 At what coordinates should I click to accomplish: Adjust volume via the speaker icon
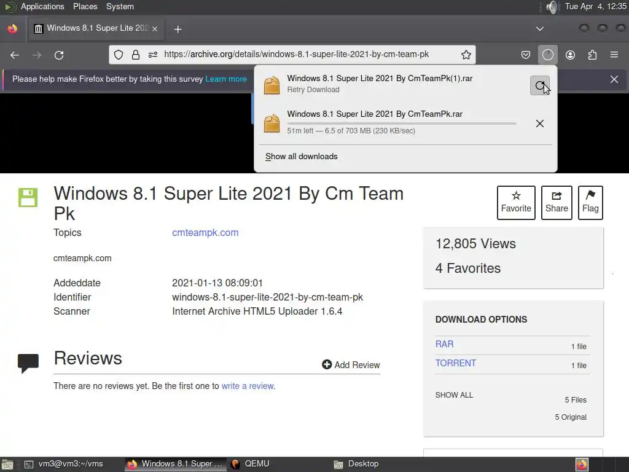point(552,7)
